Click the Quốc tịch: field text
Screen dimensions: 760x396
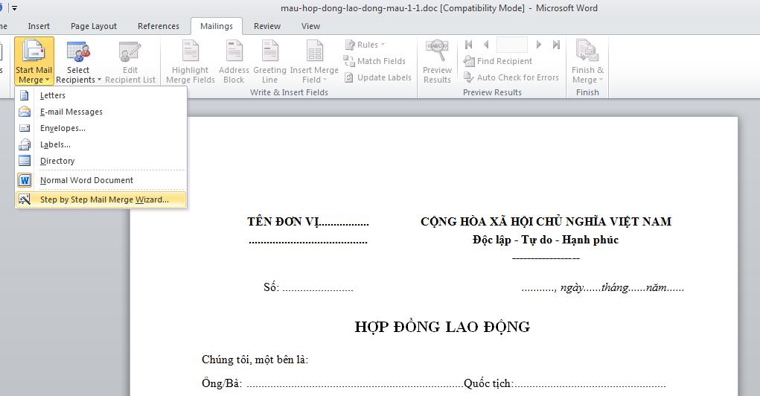point(565,383)
